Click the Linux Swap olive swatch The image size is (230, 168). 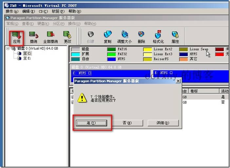click(183, 49)
